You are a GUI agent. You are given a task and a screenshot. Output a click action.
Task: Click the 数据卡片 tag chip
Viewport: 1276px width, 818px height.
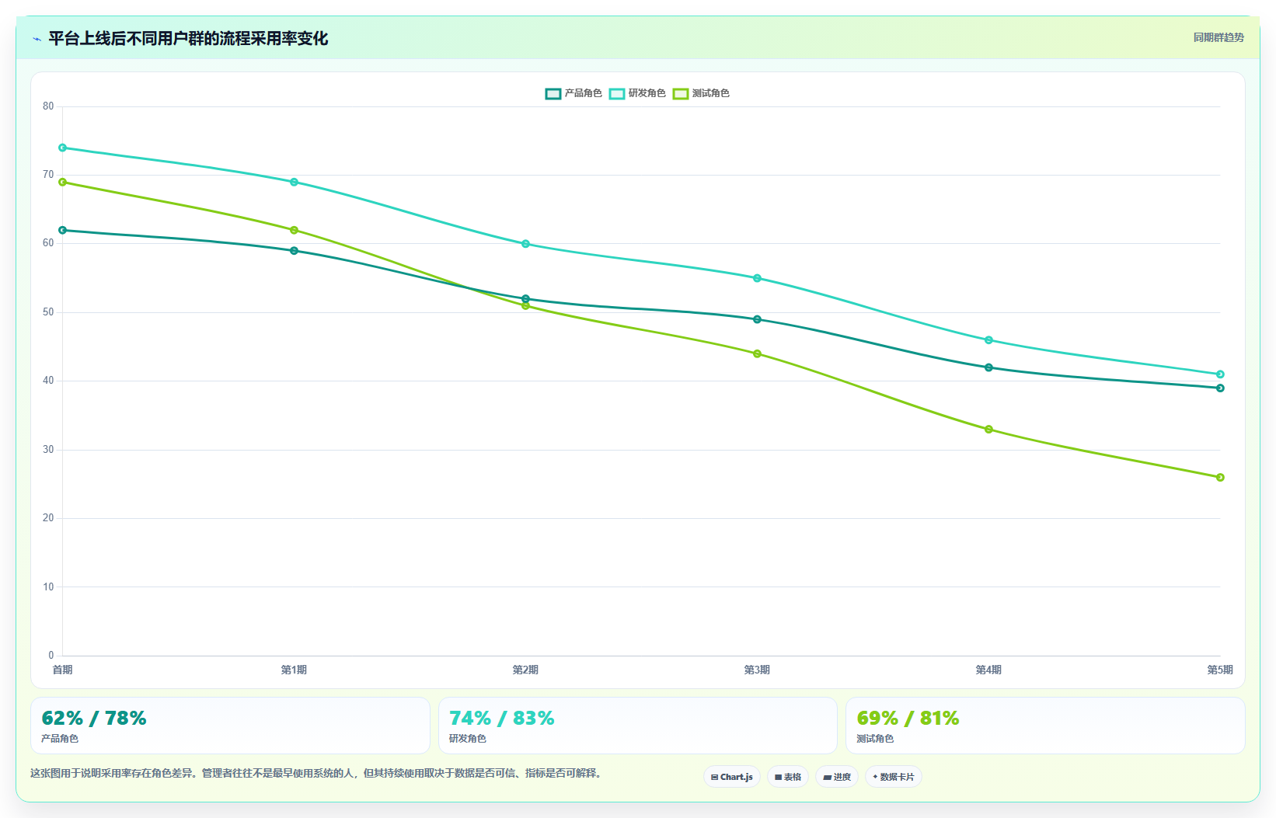(x=894, y=777)
